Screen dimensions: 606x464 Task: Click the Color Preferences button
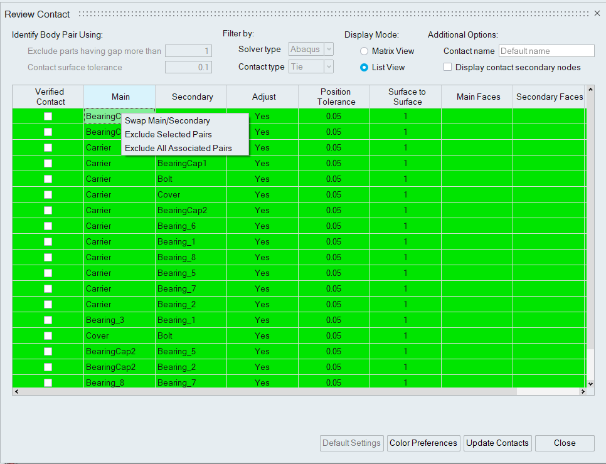pyautogui.click(x=423, y=443)
